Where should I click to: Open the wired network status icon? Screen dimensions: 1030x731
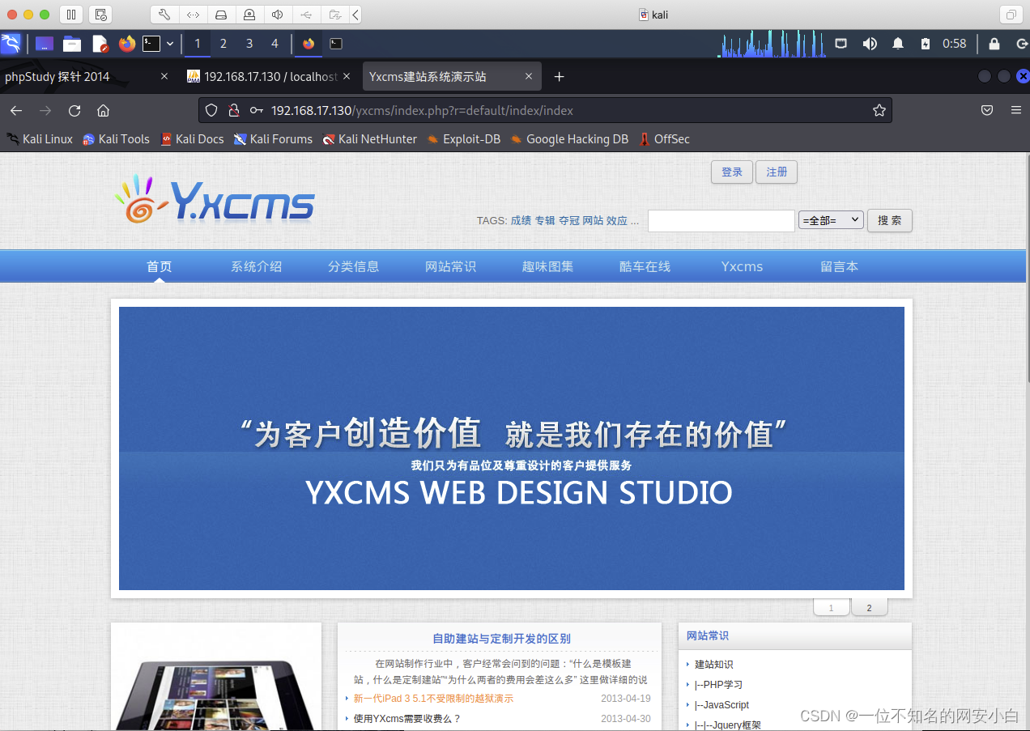(841, 44)
